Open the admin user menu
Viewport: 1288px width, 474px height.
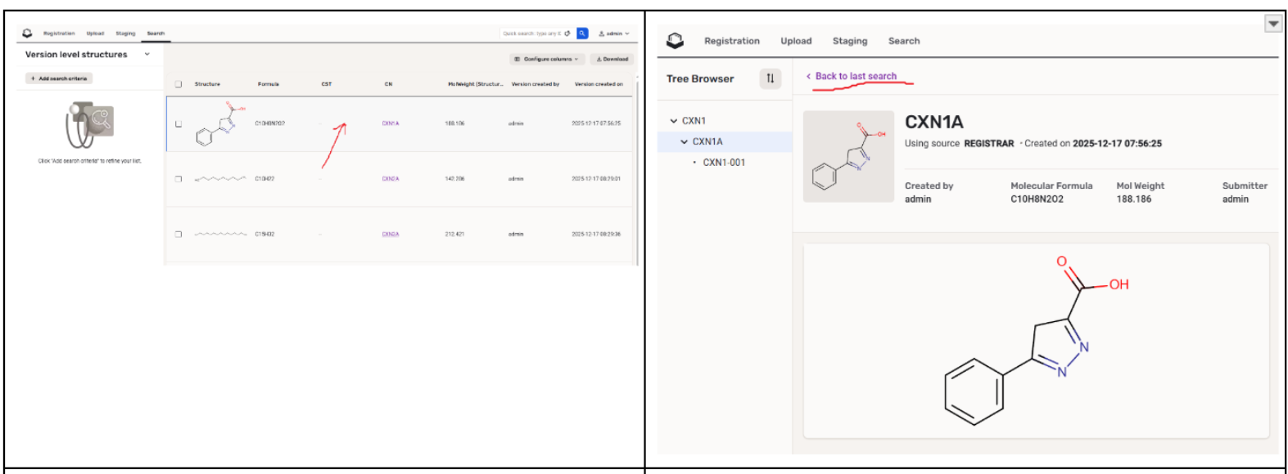tap(614, 34)
